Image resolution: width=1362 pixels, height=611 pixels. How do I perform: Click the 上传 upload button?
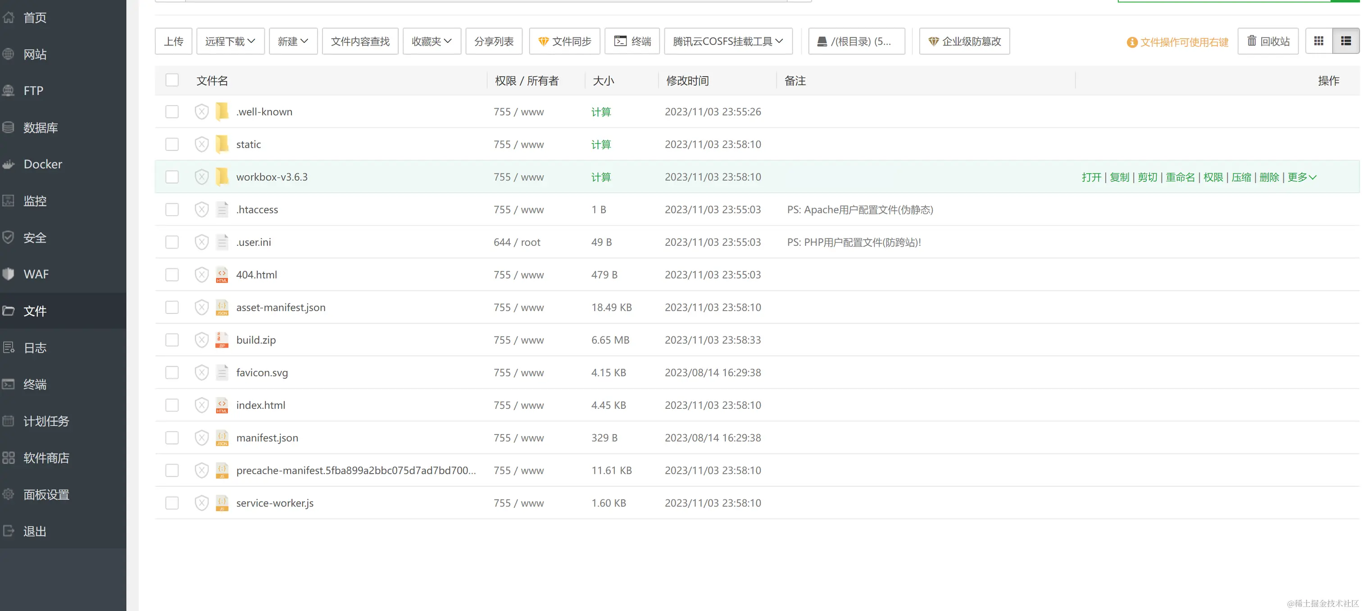pyautogui.click(x=173, y=41)
